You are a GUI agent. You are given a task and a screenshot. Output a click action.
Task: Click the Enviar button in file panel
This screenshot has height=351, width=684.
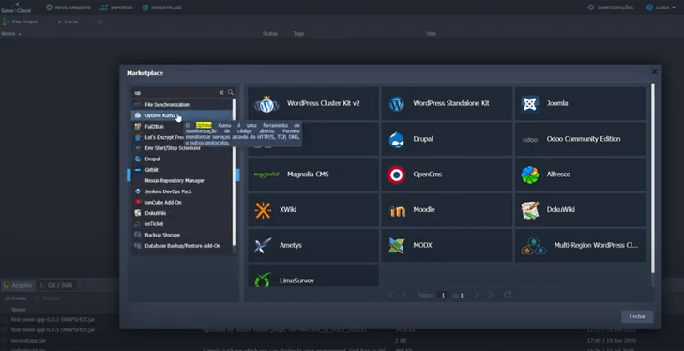tap(16, 298)
